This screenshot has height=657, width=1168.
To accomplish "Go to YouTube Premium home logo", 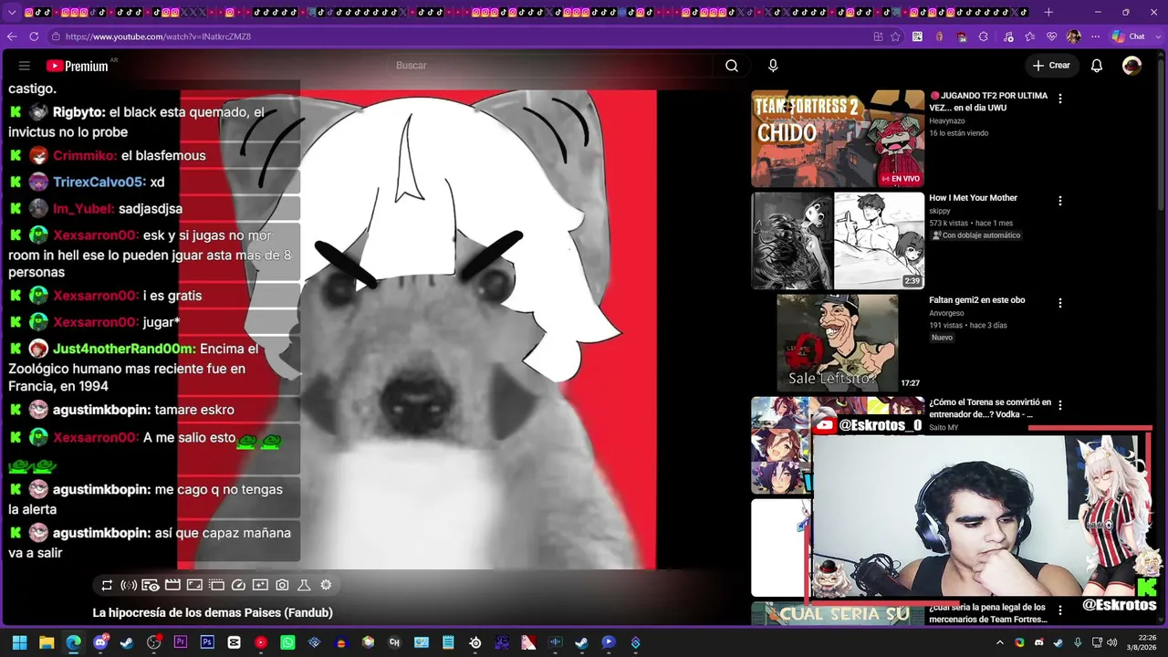I will (x=78, y=66).
